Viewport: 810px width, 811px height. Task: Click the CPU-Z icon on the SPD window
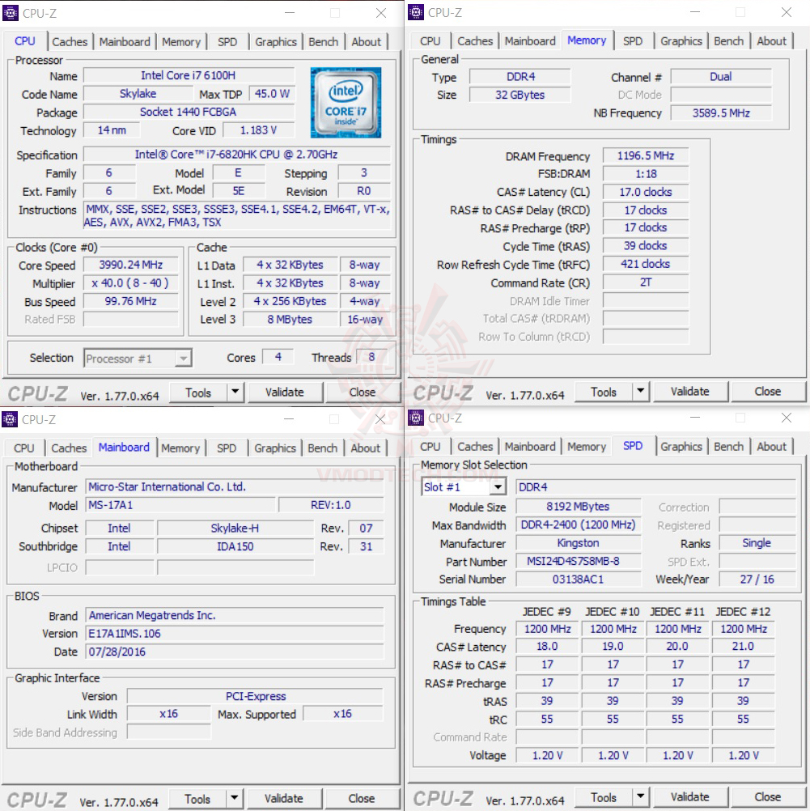point(415,418)
